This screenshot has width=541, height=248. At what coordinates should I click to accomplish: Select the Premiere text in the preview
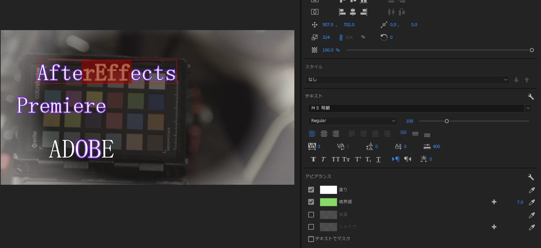[61, 105]
